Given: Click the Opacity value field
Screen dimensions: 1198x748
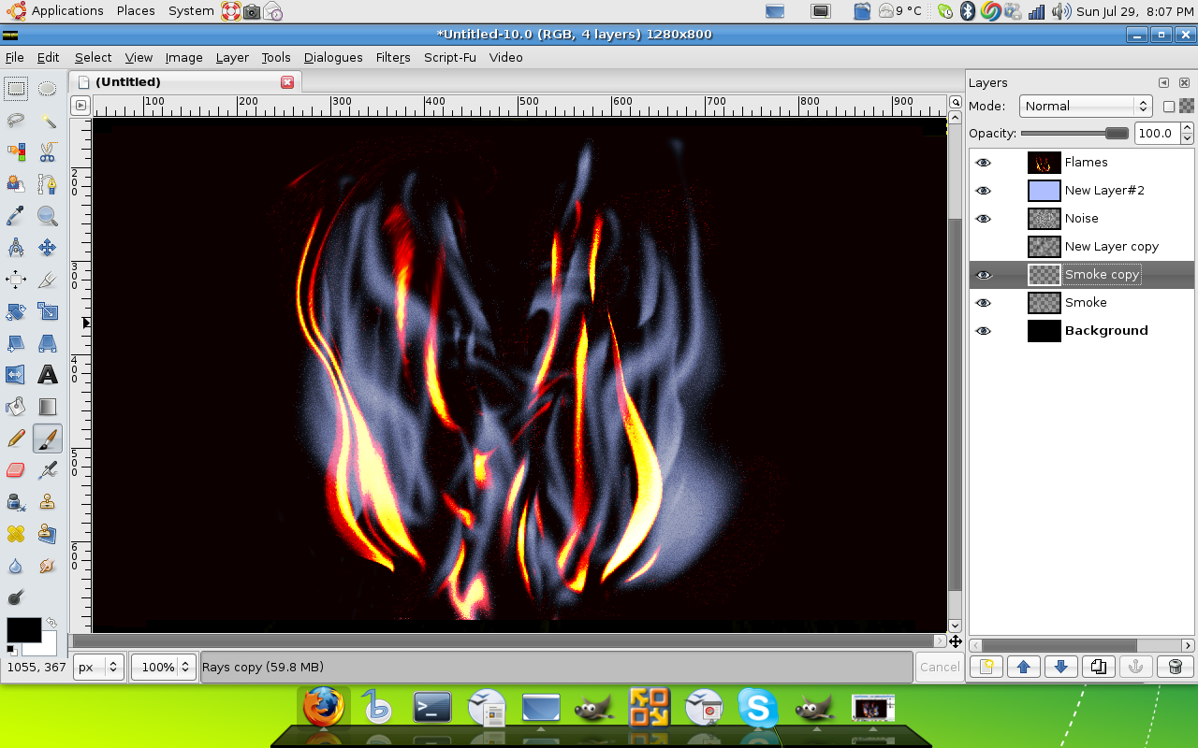Looking at the screenshot, I should pos(1157,133).
